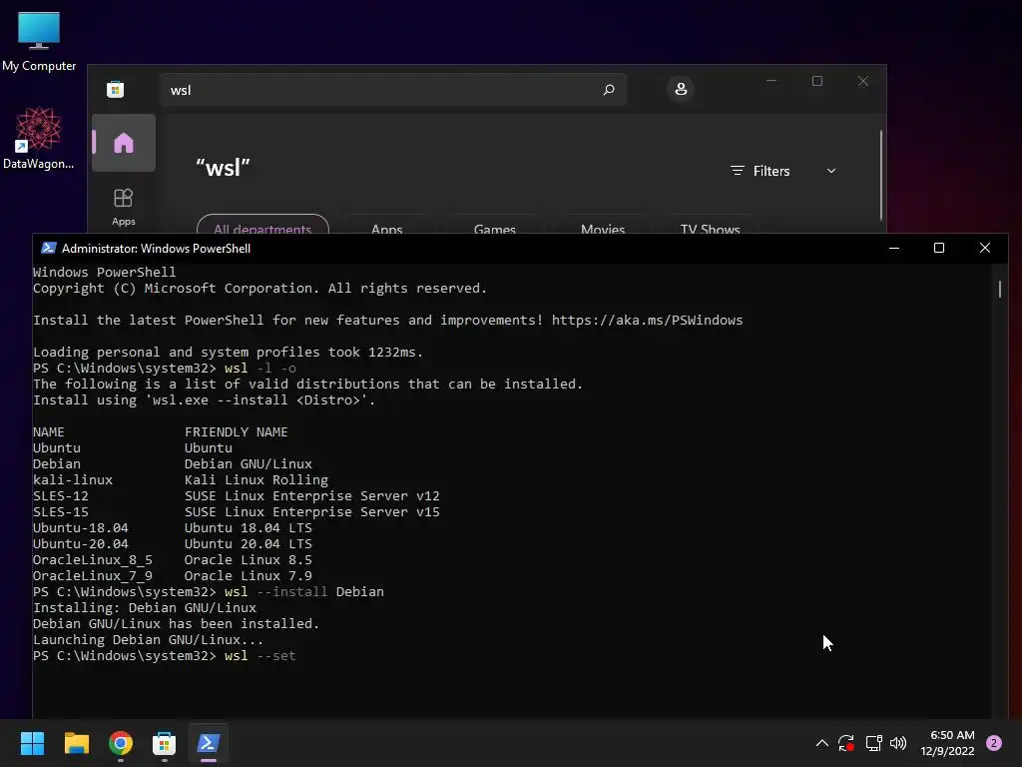Select the Games filter tab
Image resolution: width=1022 pixels, height=767 pixels.
(x=495, y=225)
